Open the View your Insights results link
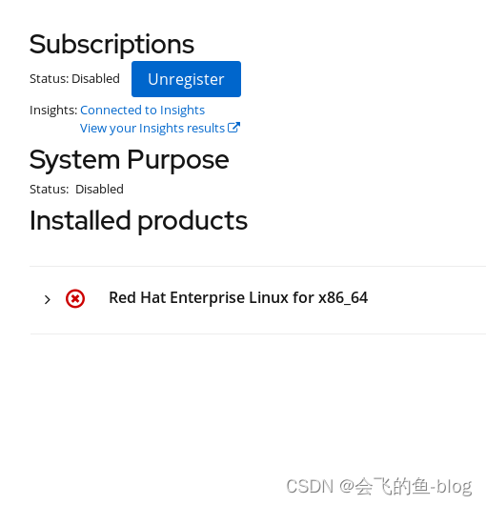Image resolution: width=486 pixels, height=505 pixels. coord(152,129)
